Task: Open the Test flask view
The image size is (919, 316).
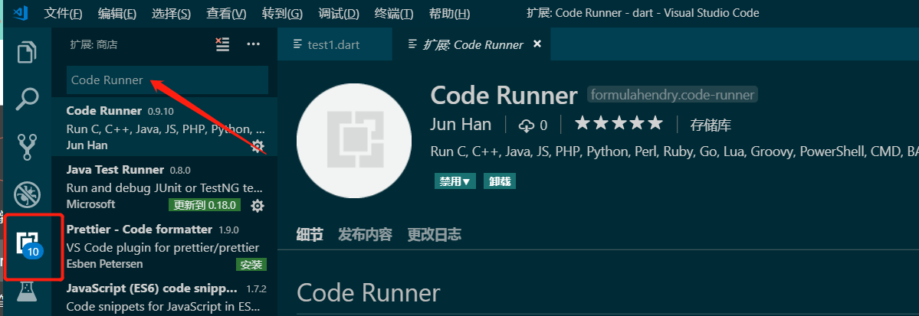Action: tap(27, 292)
